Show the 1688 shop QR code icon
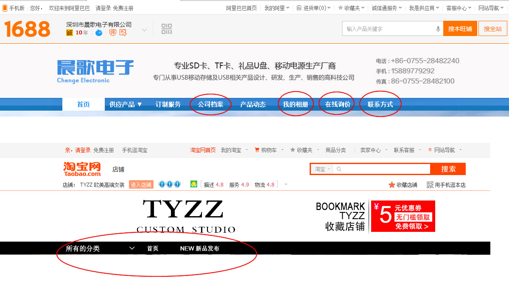The height and width of the screenshot is (284, 509). (167, 29)
